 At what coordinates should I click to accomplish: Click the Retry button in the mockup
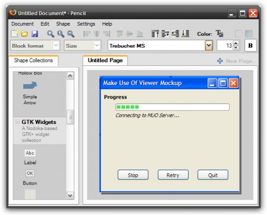[x=173, y=175]
